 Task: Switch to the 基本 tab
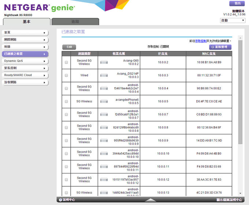(27, 22)
